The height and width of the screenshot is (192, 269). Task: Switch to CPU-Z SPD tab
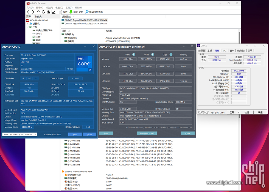click(x=225, y=50)
